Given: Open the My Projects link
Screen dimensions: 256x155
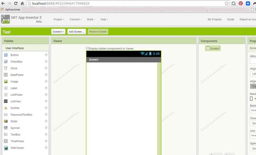Looking at the screenshot, I should (215, 19).
